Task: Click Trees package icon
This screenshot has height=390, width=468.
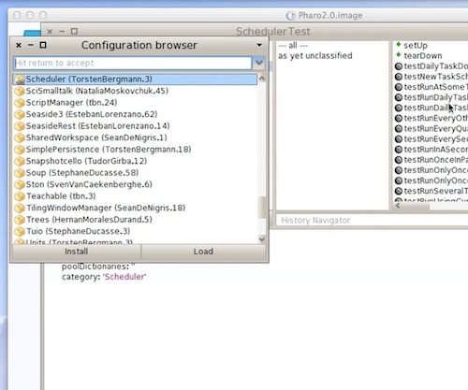Action: 20,220
